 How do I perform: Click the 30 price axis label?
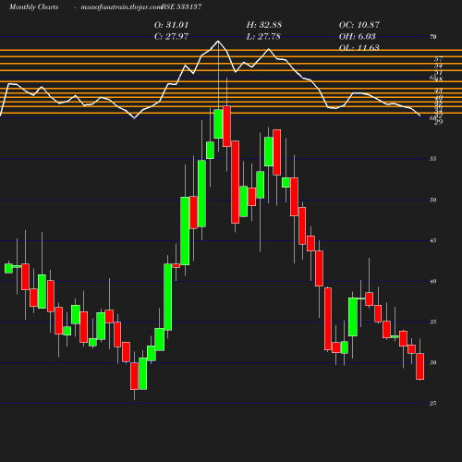[x=433, y=362]
